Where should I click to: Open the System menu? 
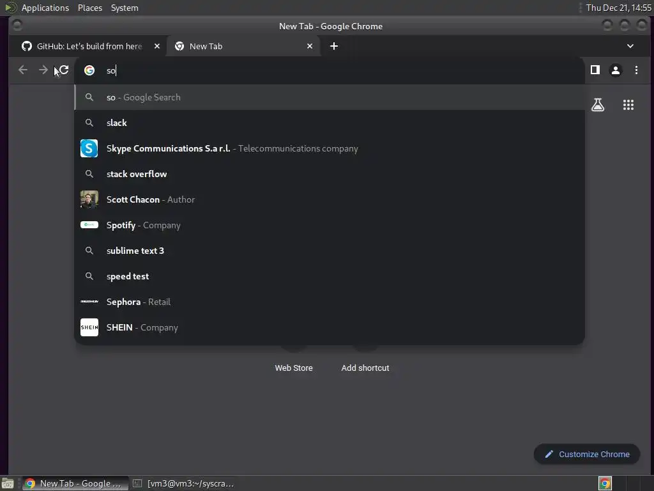(x=125, y=8)
